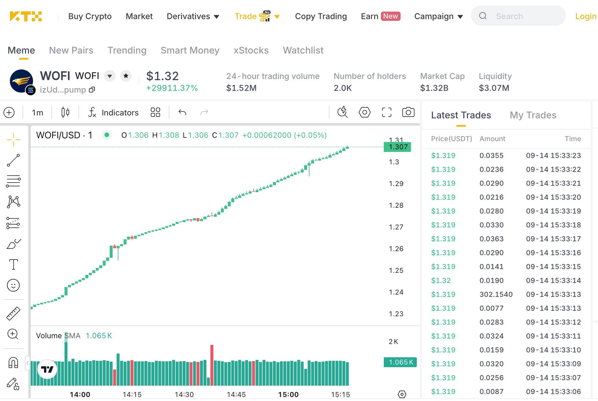Focus the Search input field
Screen dimensions: 598x401
[518, 16]
